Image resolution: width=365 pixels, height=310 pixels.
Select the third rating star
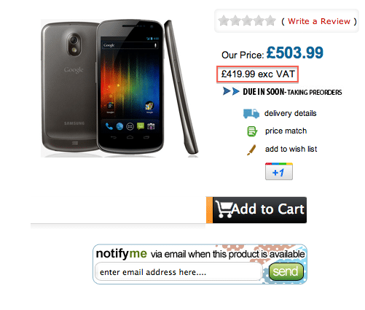(x=247, y=21)
